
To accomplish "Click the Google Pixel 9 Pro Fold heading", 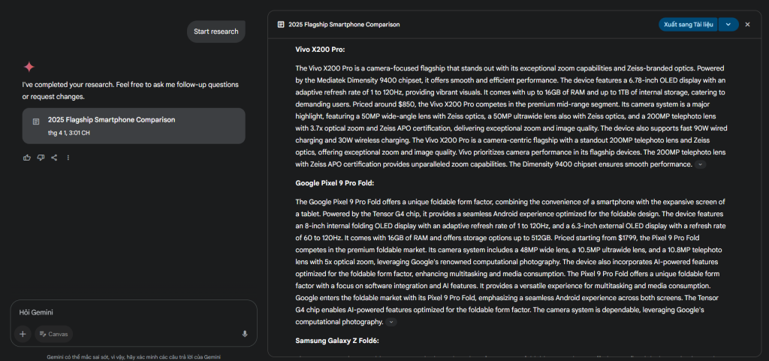I will 334,183.
